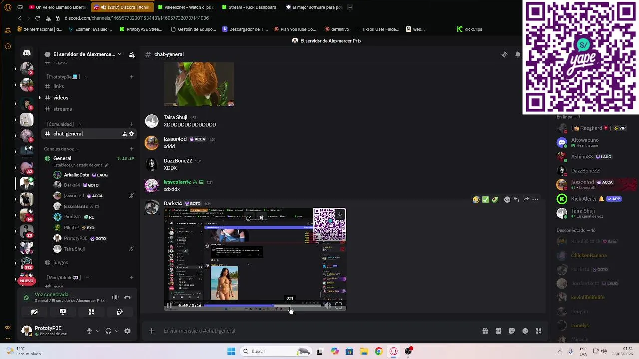Viewport: 639px width, 359px height.
Task: Expand server name dropdown menu
Action: click(x=120, y=54)
